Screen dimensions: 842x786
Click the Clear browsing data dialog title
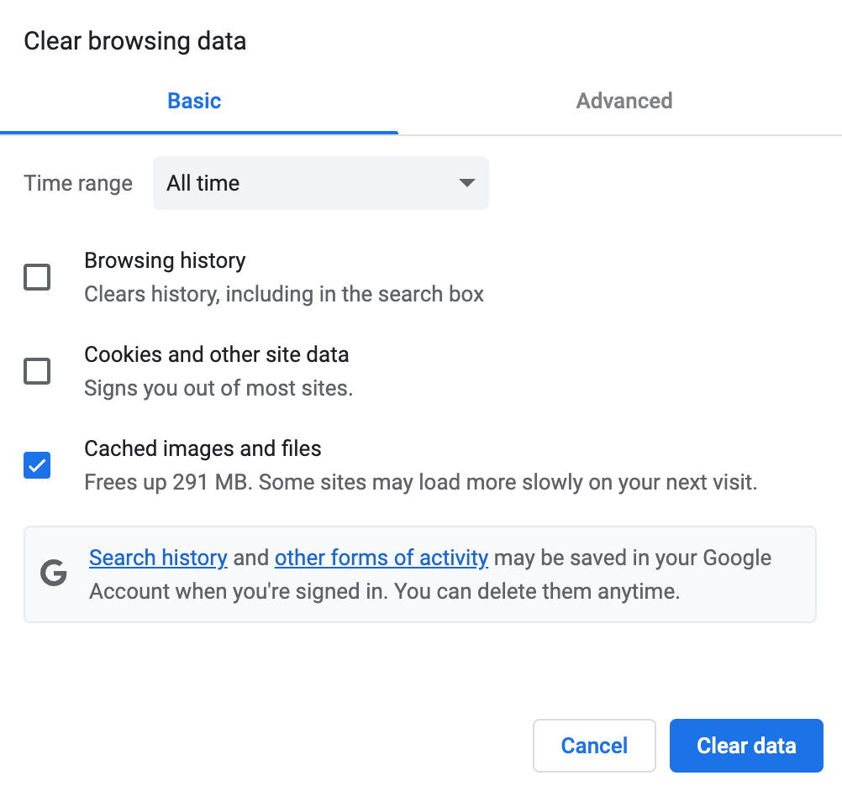point(135,39)
